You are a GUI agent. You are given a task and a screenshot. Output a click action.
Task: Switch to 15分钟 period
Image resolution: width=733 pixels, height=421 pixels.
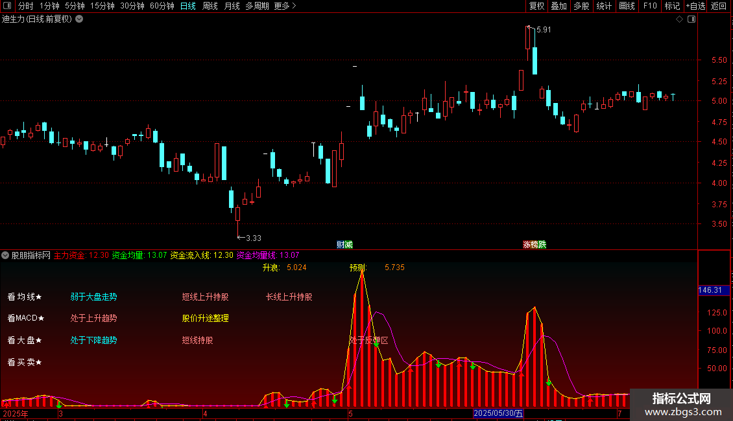(x=102, y=6)
